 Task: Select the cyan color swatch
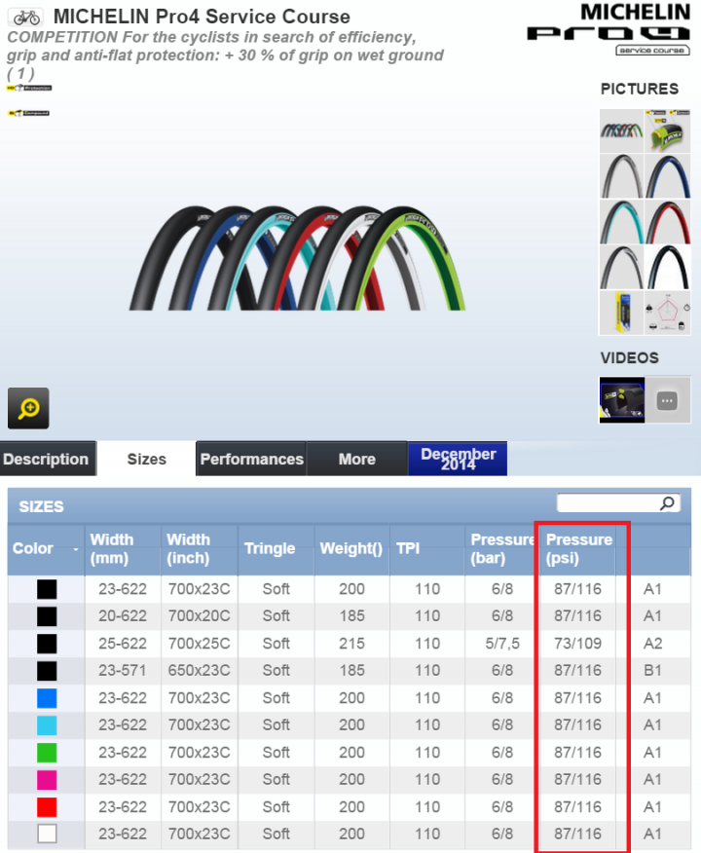click(x=47, y=725)
